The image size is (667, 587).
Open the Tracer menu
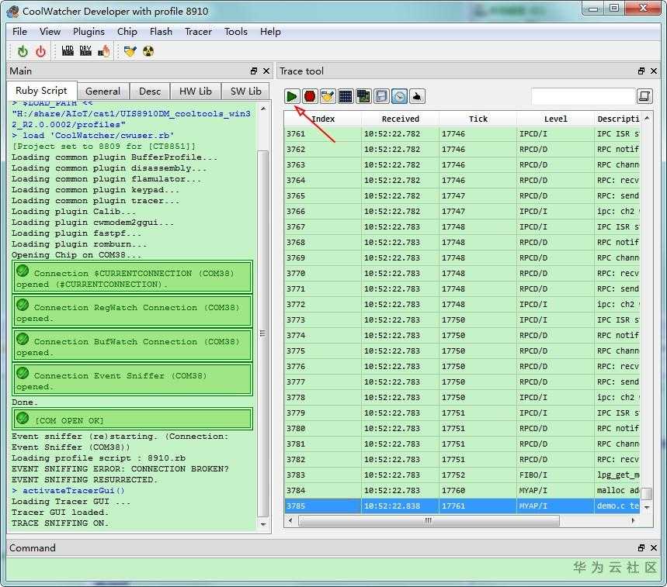coord(198,32)
